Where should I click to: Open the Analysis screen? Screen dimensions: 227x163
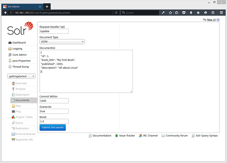point(19,89)
